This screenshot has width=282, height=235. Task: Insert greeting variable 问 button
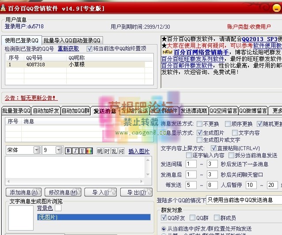[122, 151]
